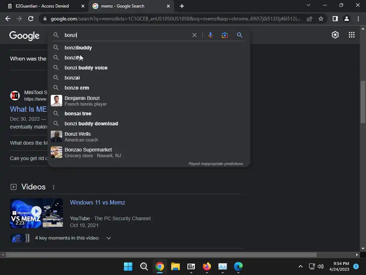366x275 pixels.
Task: Launch Microsoft Edge from the taskbar
Action: [238, 266]
